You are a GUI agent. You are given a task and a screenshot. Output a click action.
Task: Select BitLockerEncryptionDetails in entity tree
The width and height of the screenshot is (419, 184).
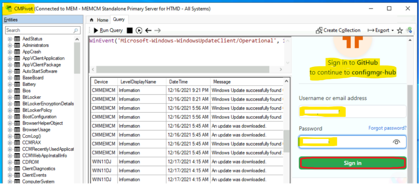point(48,104)
